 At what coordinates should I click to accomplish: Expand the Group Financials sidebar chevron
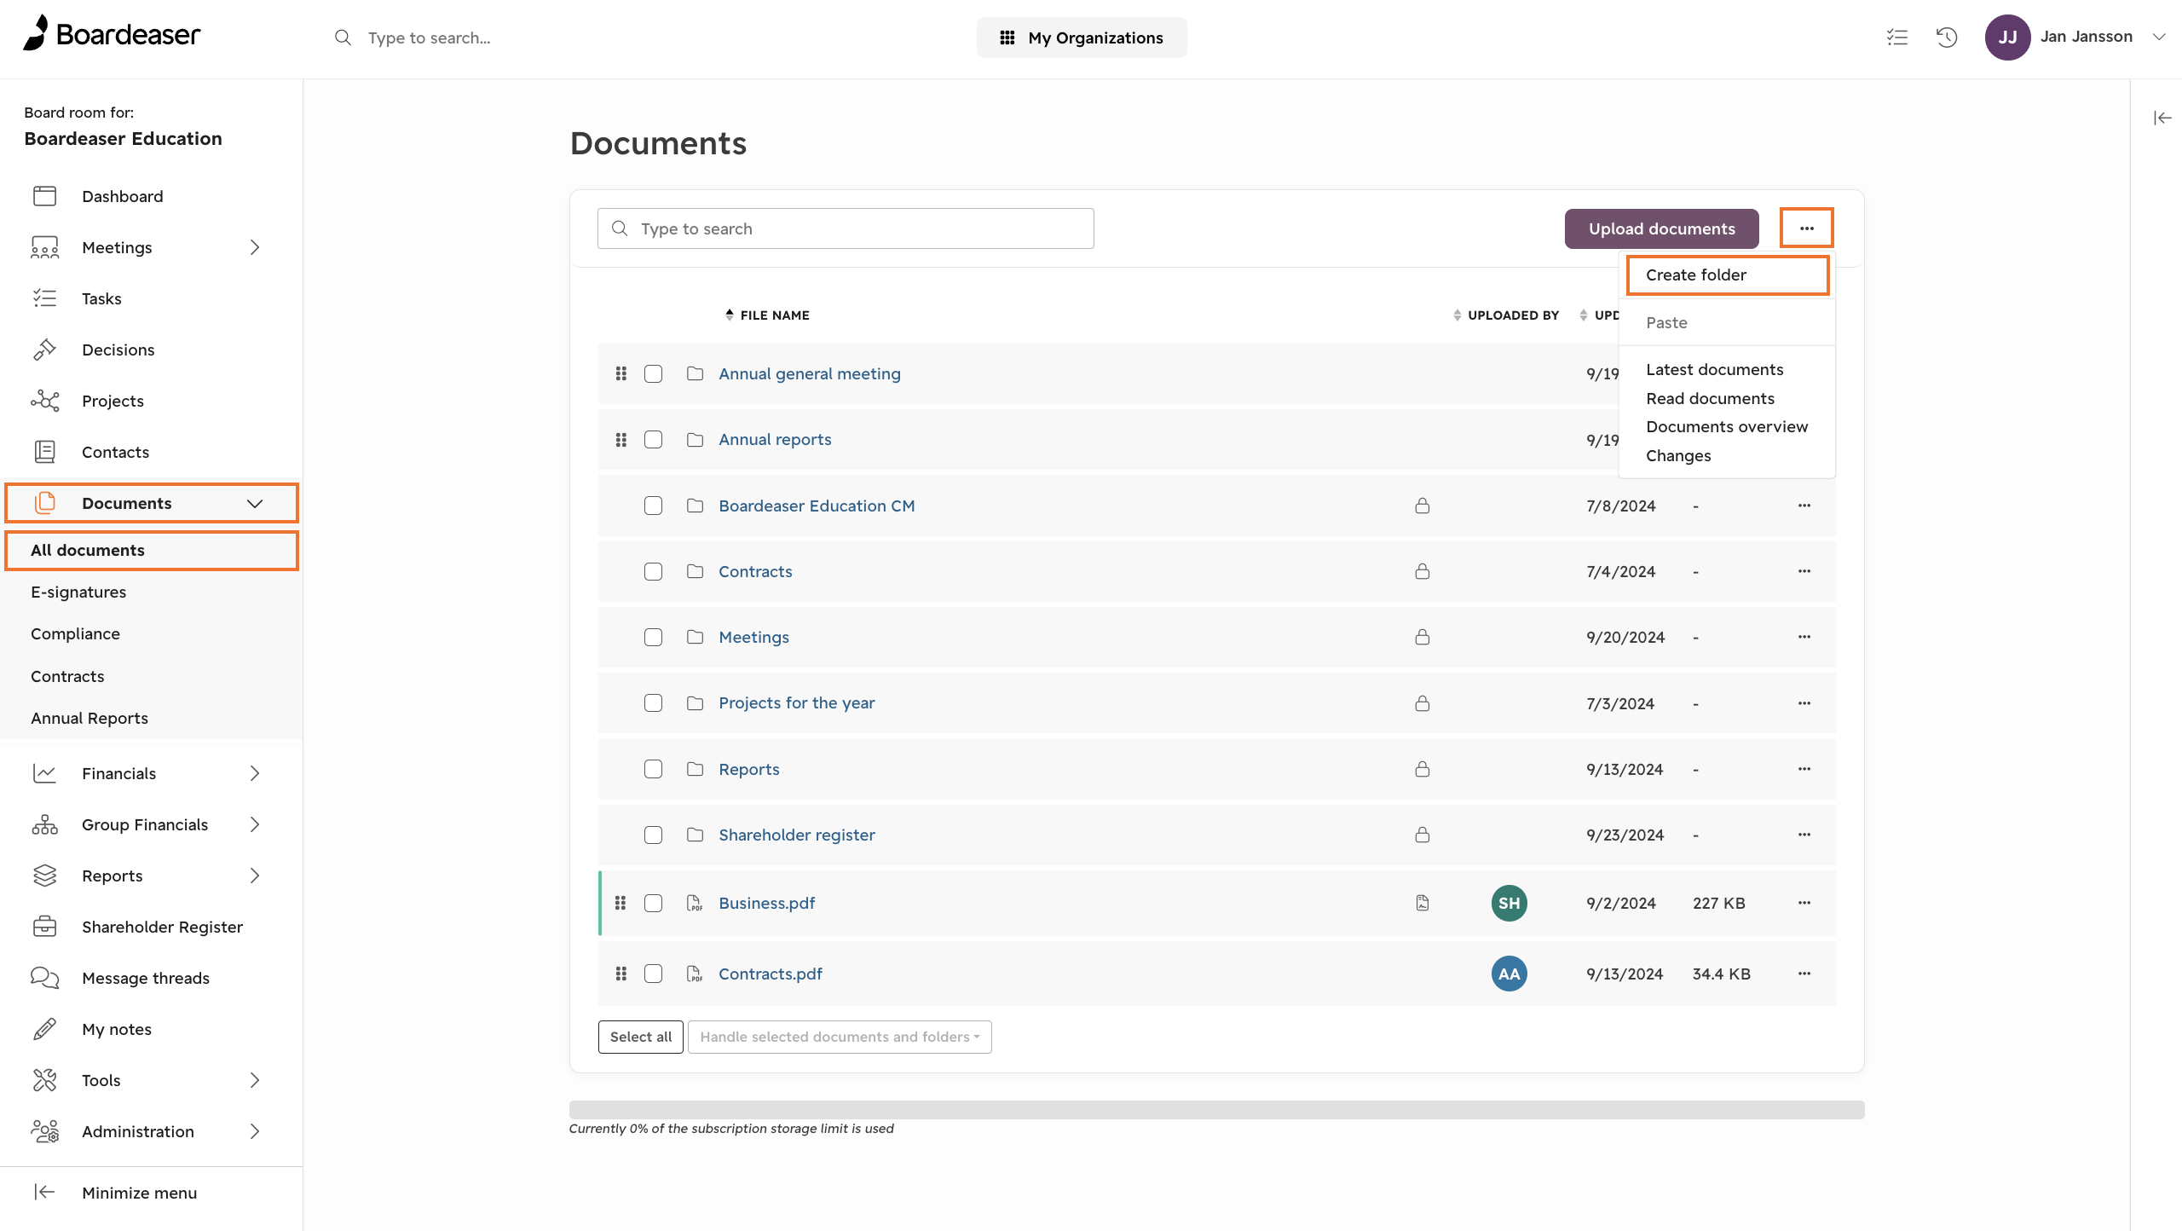254,824
